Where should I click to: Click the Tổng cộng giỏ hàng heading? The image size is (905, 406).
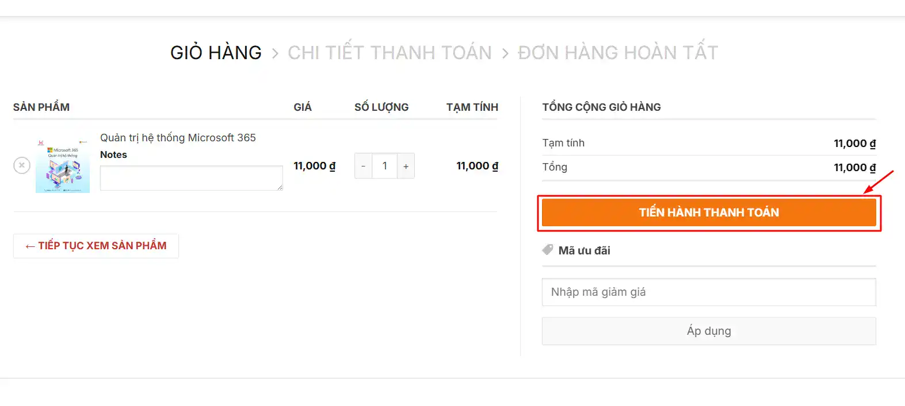click(x=601, y=107)
